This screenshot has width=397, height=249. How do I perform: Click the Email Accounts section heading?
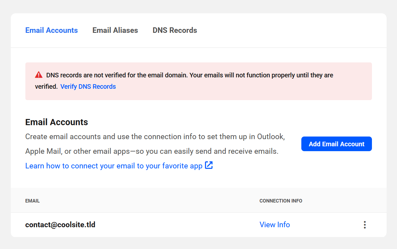tap(57, 122)
